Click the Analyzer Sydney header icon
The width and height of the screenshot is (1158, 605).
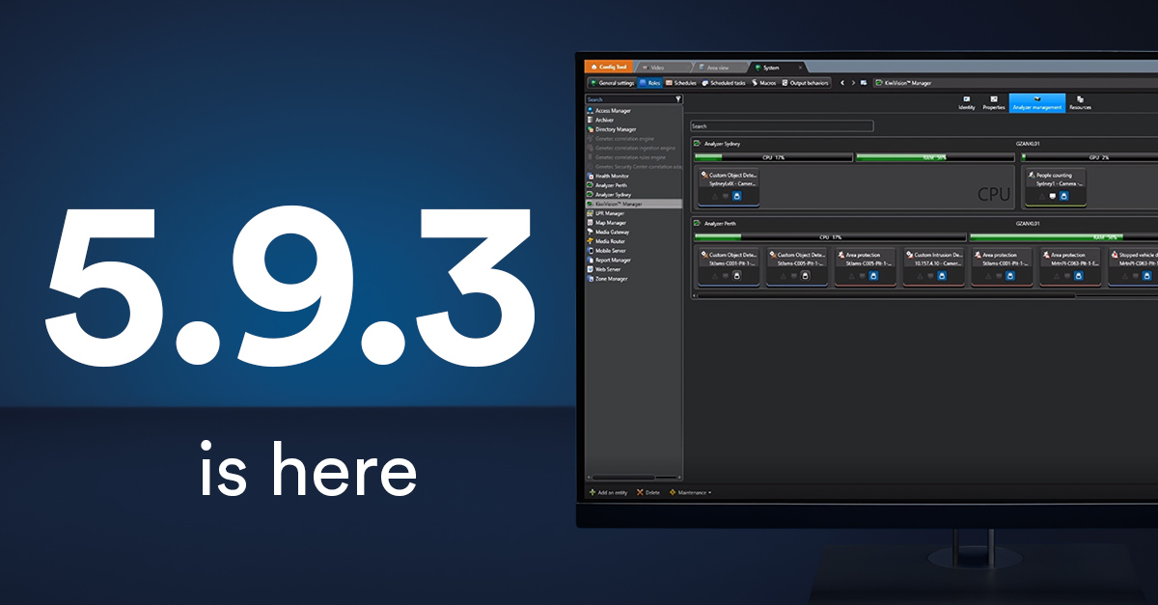pyautogui.click(x=697, y=143)
